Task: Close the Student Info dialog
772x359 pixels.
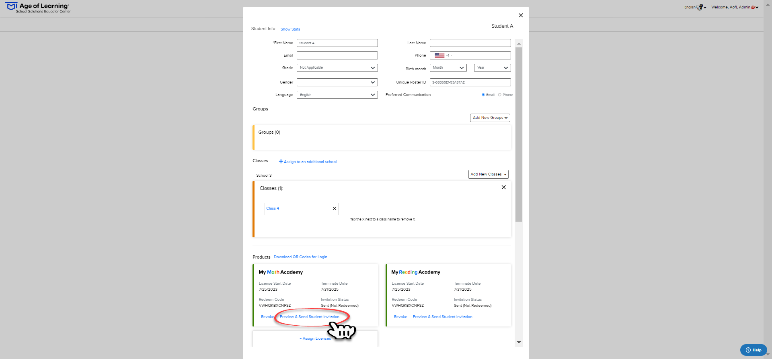Action: point(521,15)
